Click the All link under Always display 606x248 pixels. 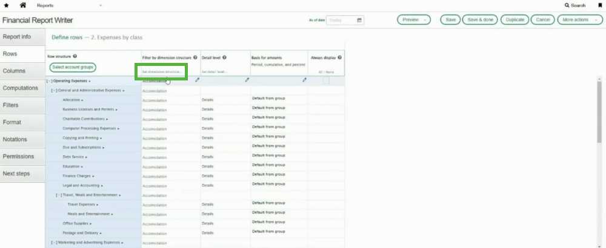pos(321,72)
